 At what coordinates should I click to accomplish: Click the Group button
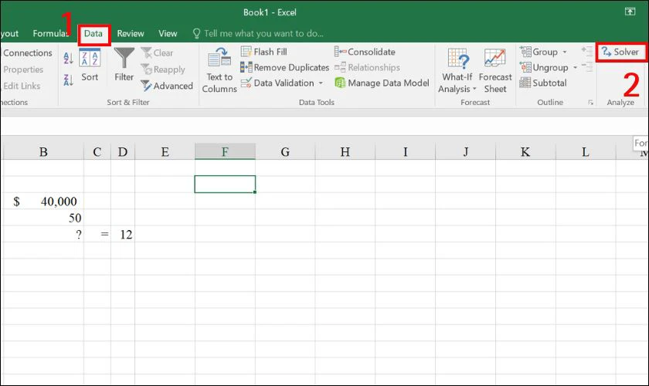pyautogui.click(x=539, y=52)
